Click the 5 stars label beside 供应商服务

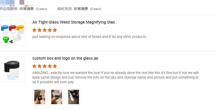41,9
